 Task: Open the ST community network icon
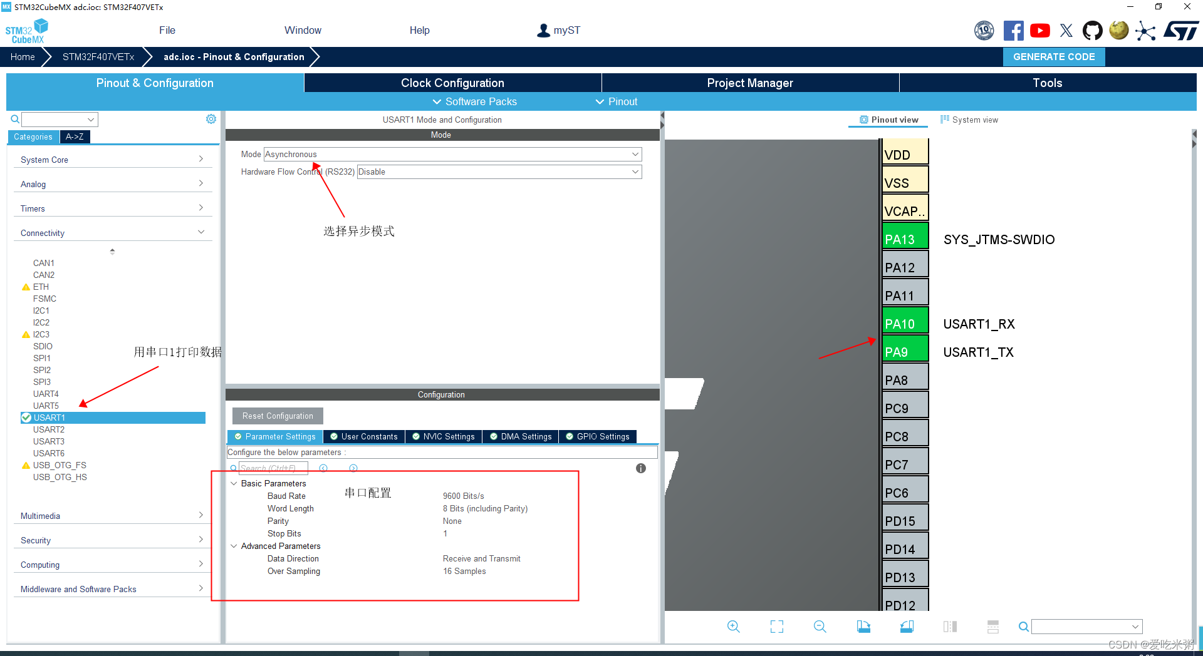[x=1145, y=31]
